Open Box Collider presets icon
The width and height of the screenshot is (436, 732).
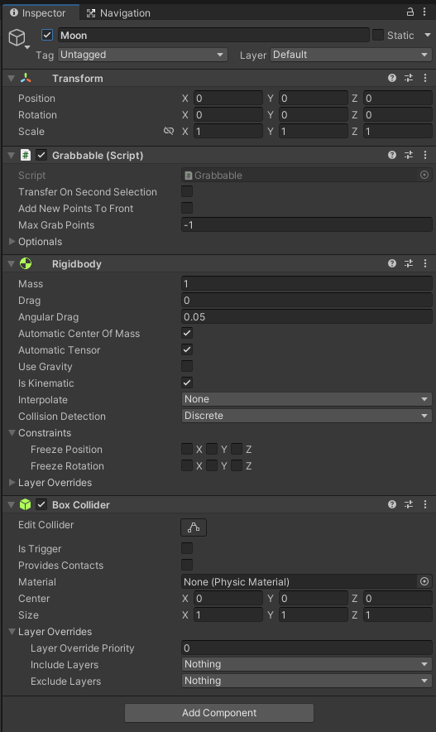point(409,504)
